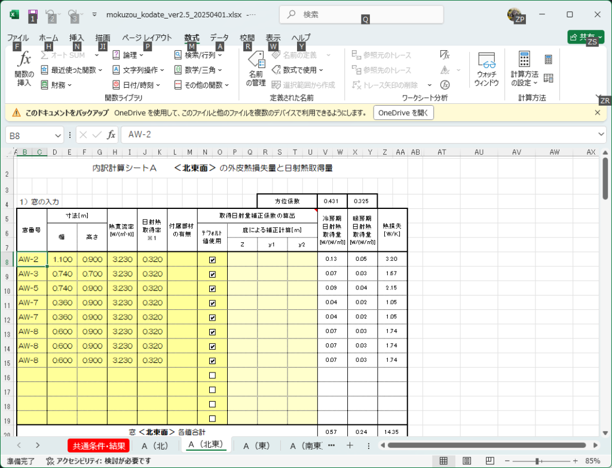Image resolution: width=612 pixels, height=468 pixels.
Task: Switch to the Home (ホーム) ribbon tab
Action: 48,38
